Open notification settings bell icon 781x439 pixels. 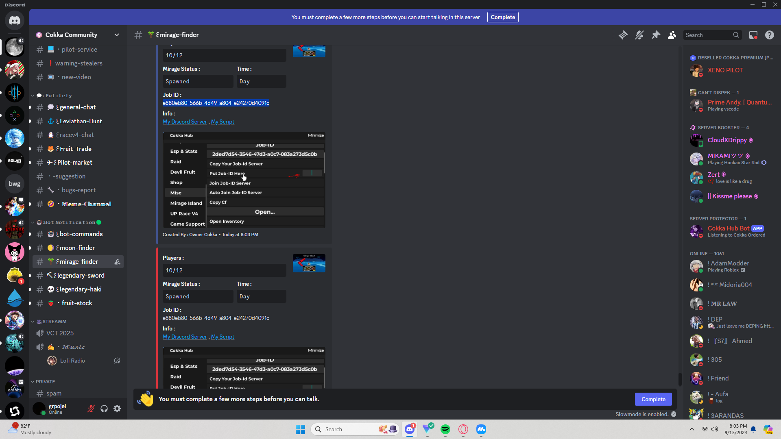639,35
